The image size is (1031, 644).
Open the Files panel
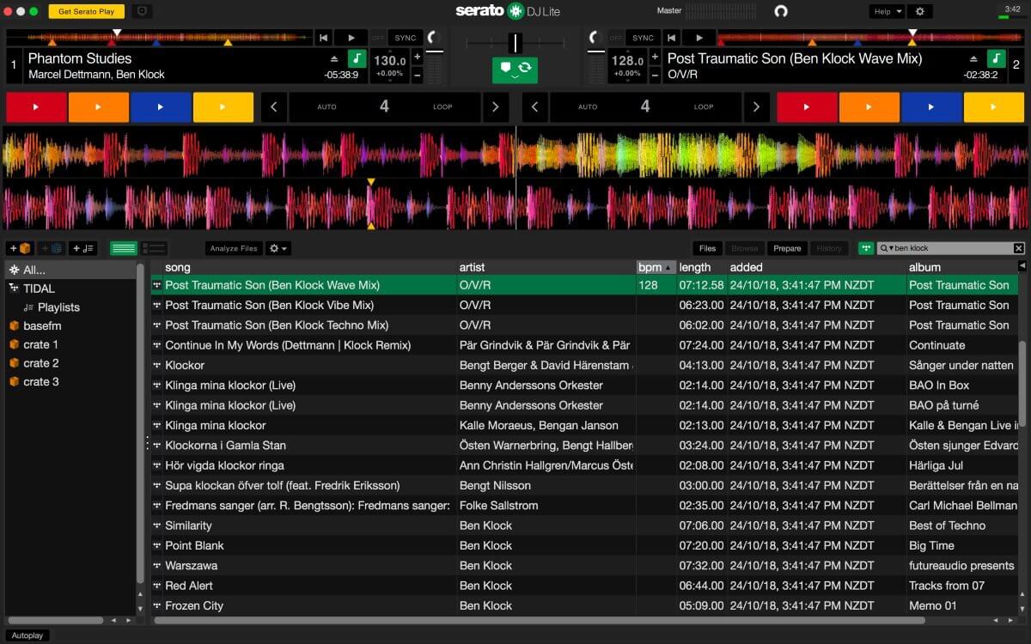coord(706,248)
